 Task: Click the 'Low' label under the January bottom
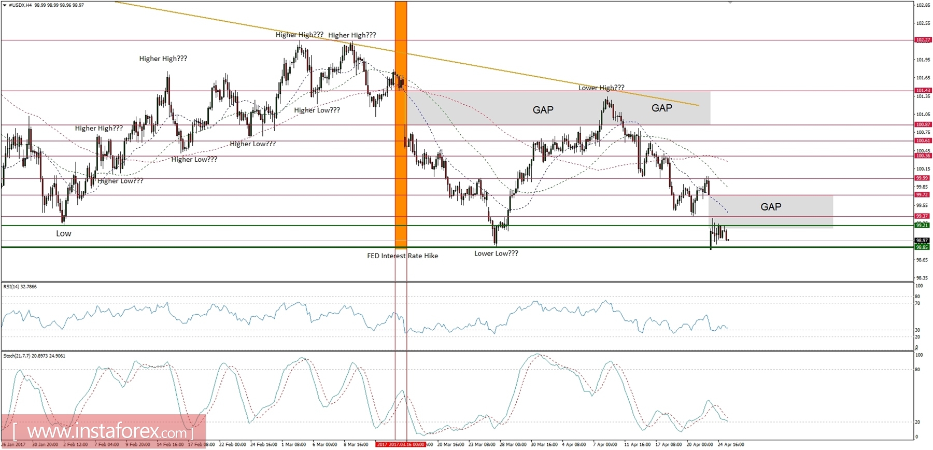[x=64, y=233]
